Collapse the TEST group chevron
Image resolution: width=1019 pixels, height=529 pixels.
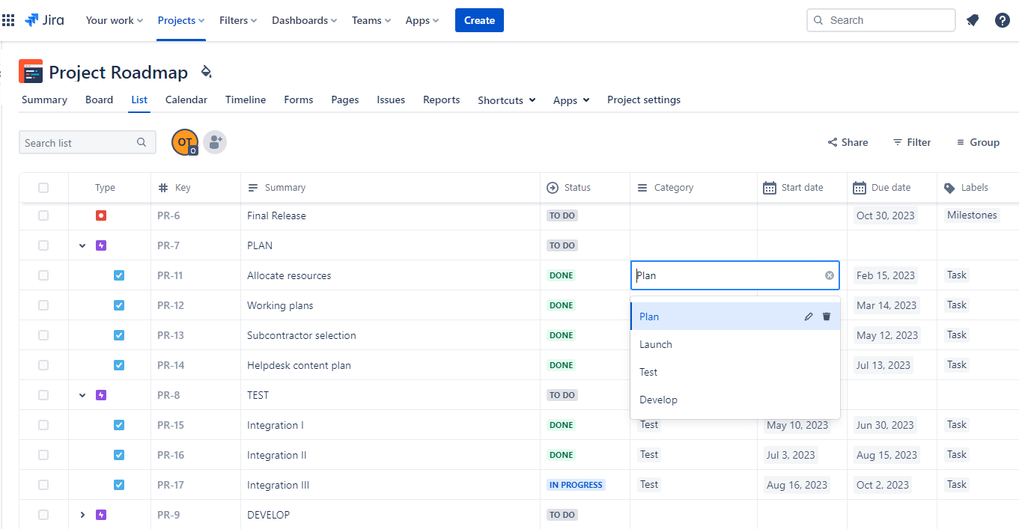(x=82, y=394)
